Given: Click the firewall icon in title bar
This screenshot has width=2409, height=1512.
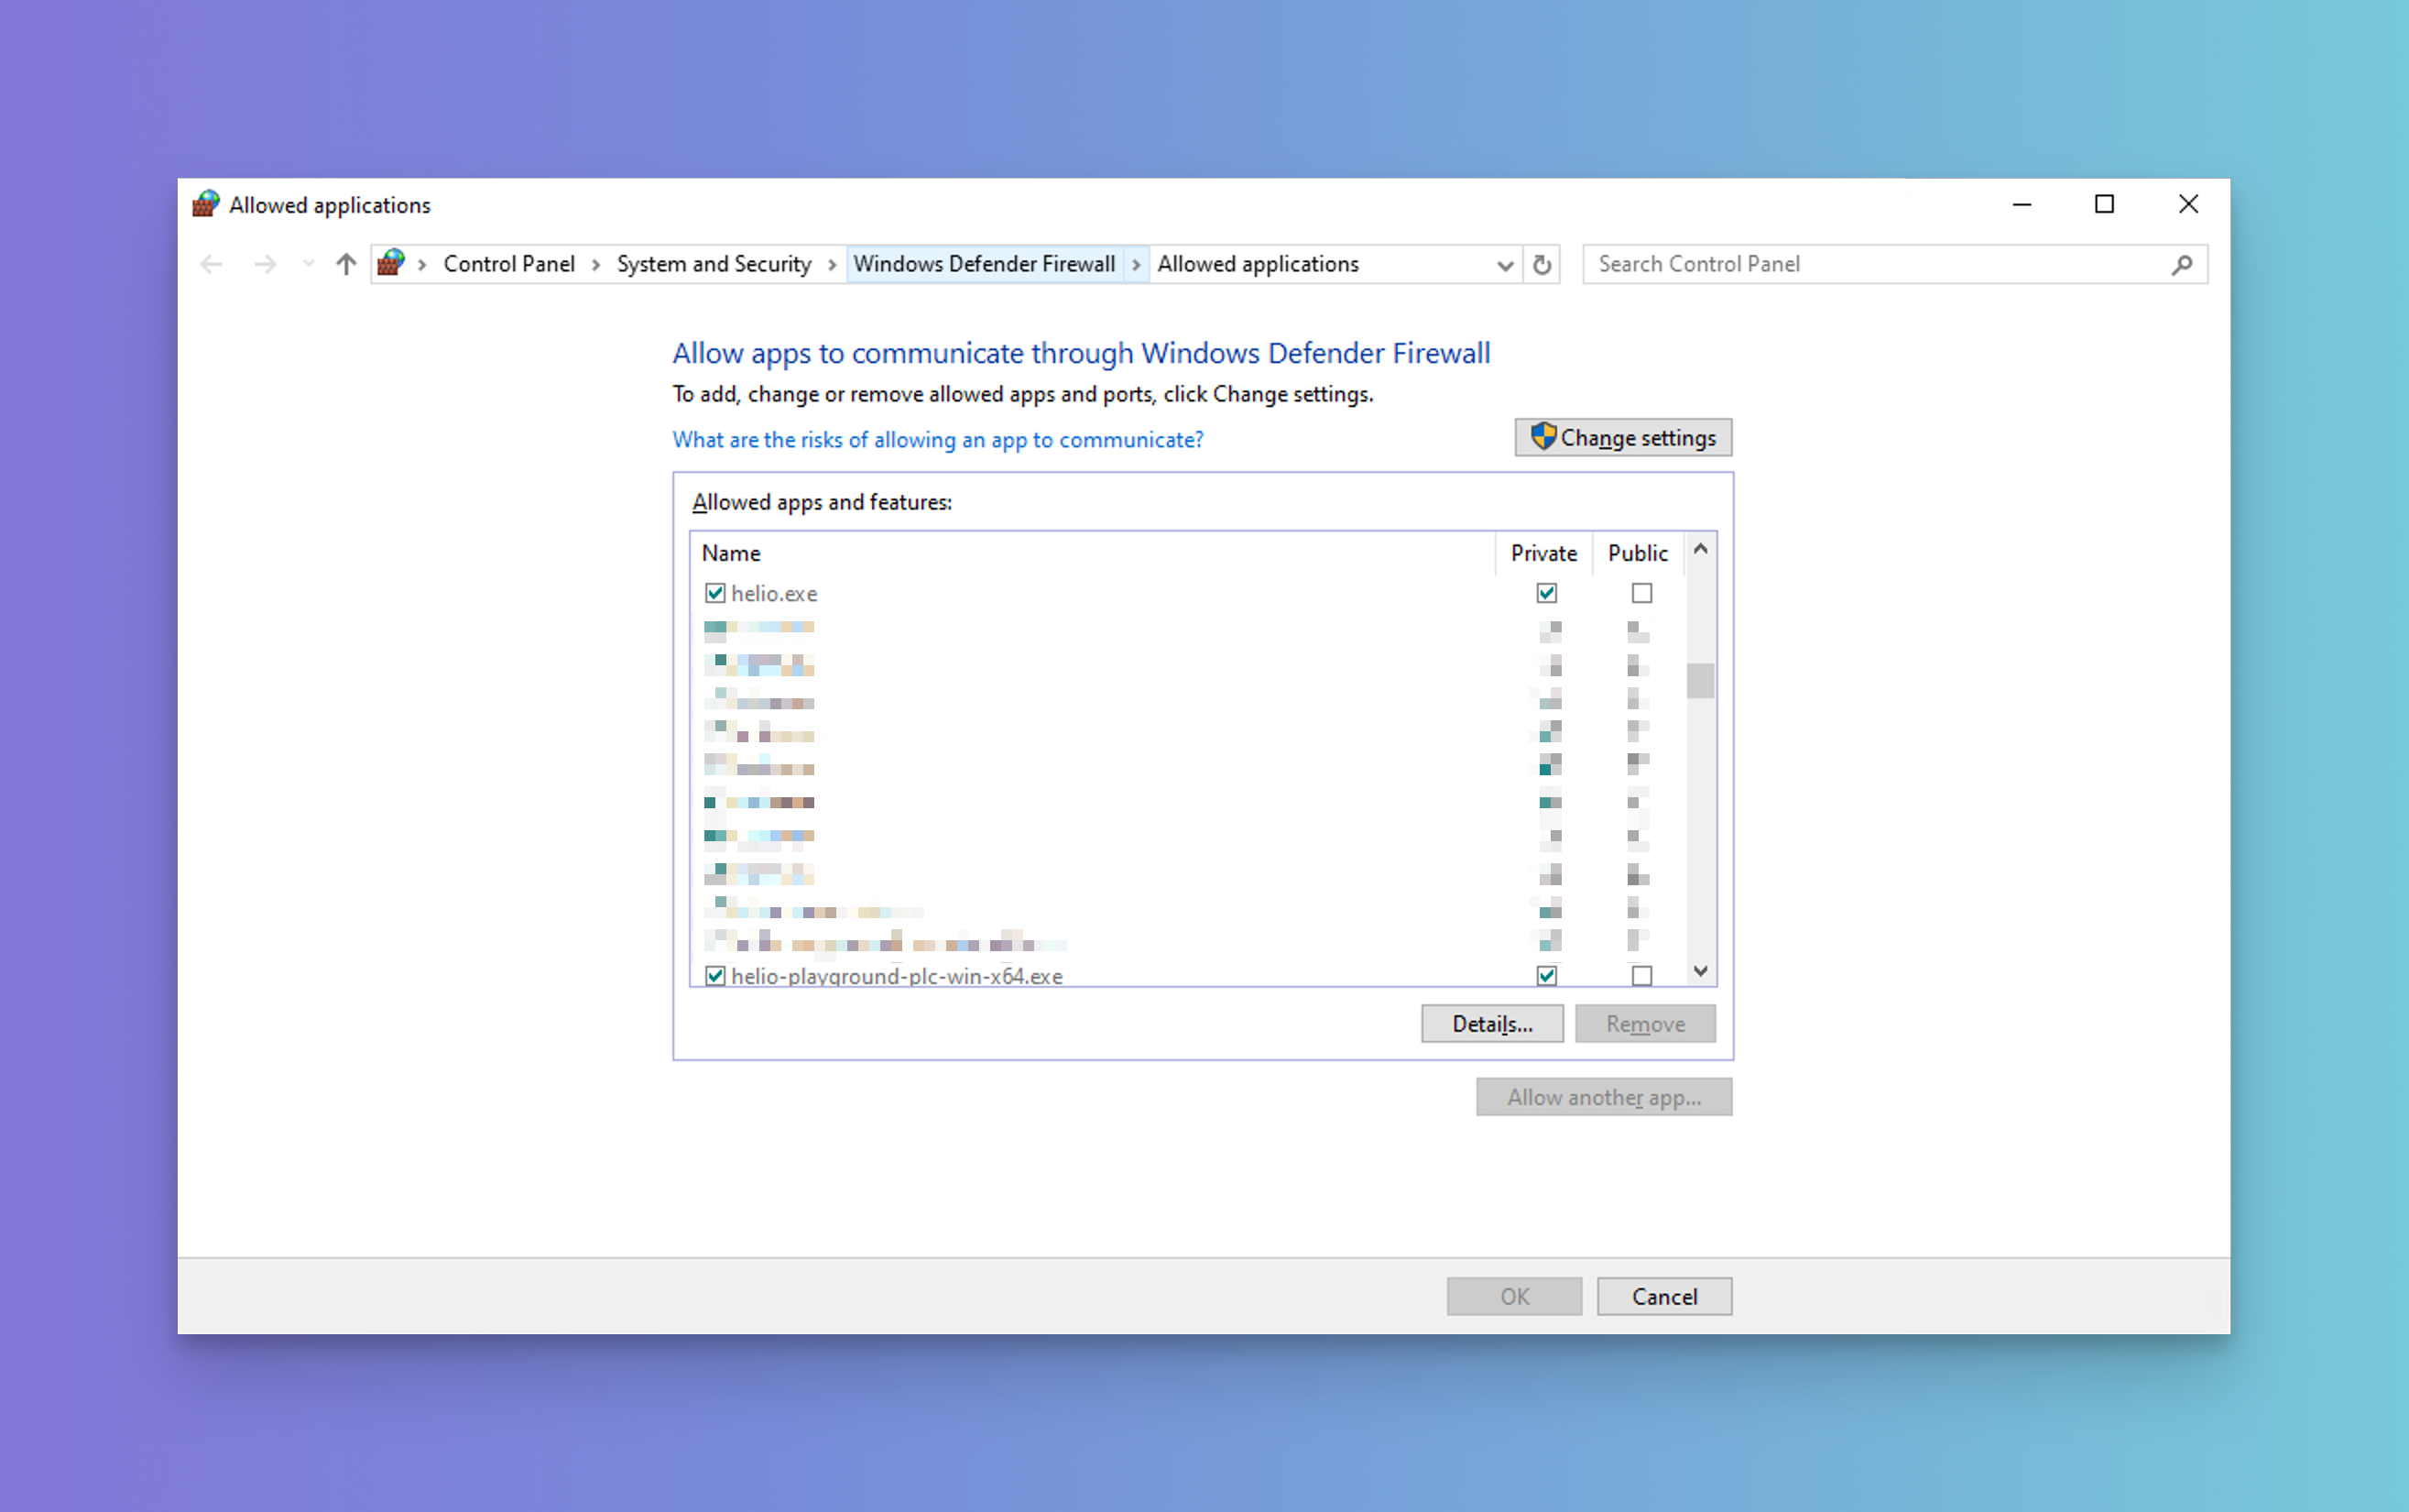Looking at the screenshot, I should point(206,204).
